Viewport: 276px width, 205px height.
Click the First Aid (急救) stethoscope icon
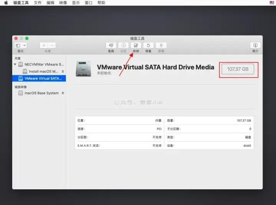[111, 46]
